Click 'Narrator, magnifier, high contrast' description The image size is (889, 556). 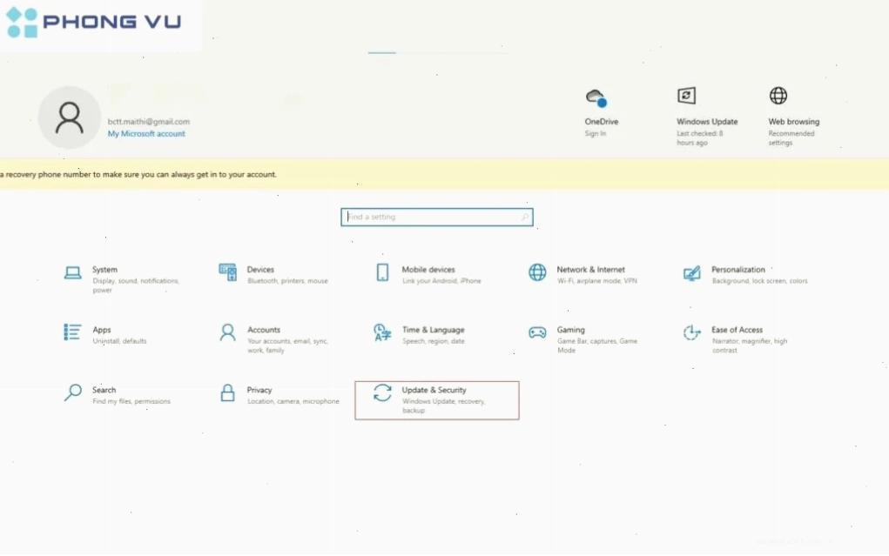750,345
